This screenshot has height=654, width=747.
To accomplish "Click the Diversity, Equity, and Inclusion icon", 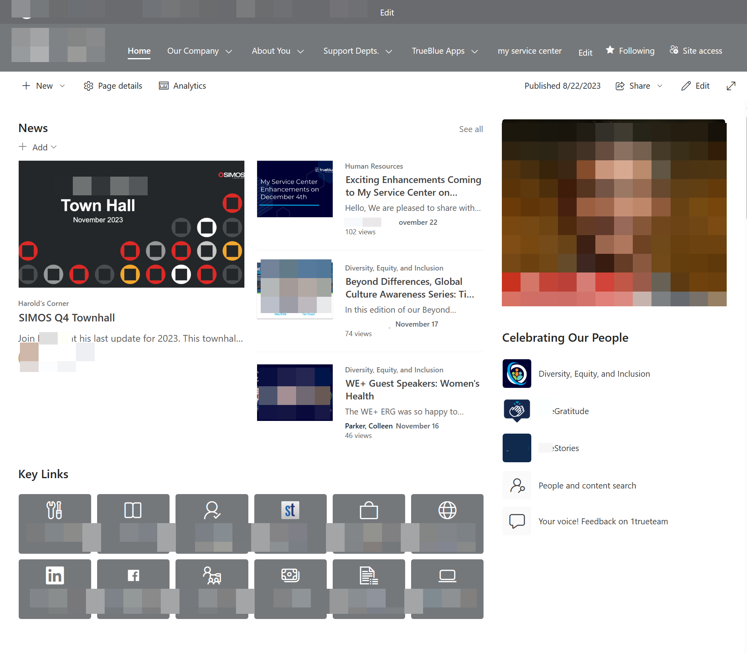I will coord(517,373).
